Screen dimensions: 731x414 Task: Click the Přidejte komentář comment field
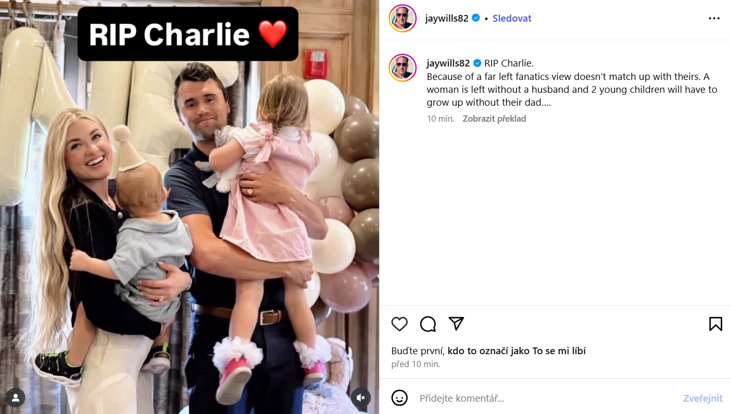coord(547,398)
